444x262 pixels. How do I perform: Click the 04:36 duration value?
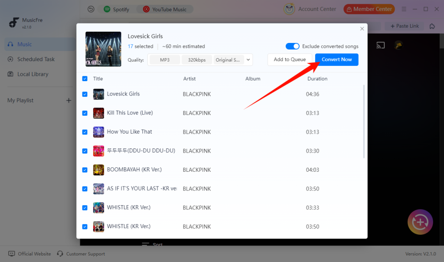(x=313, y=94)
